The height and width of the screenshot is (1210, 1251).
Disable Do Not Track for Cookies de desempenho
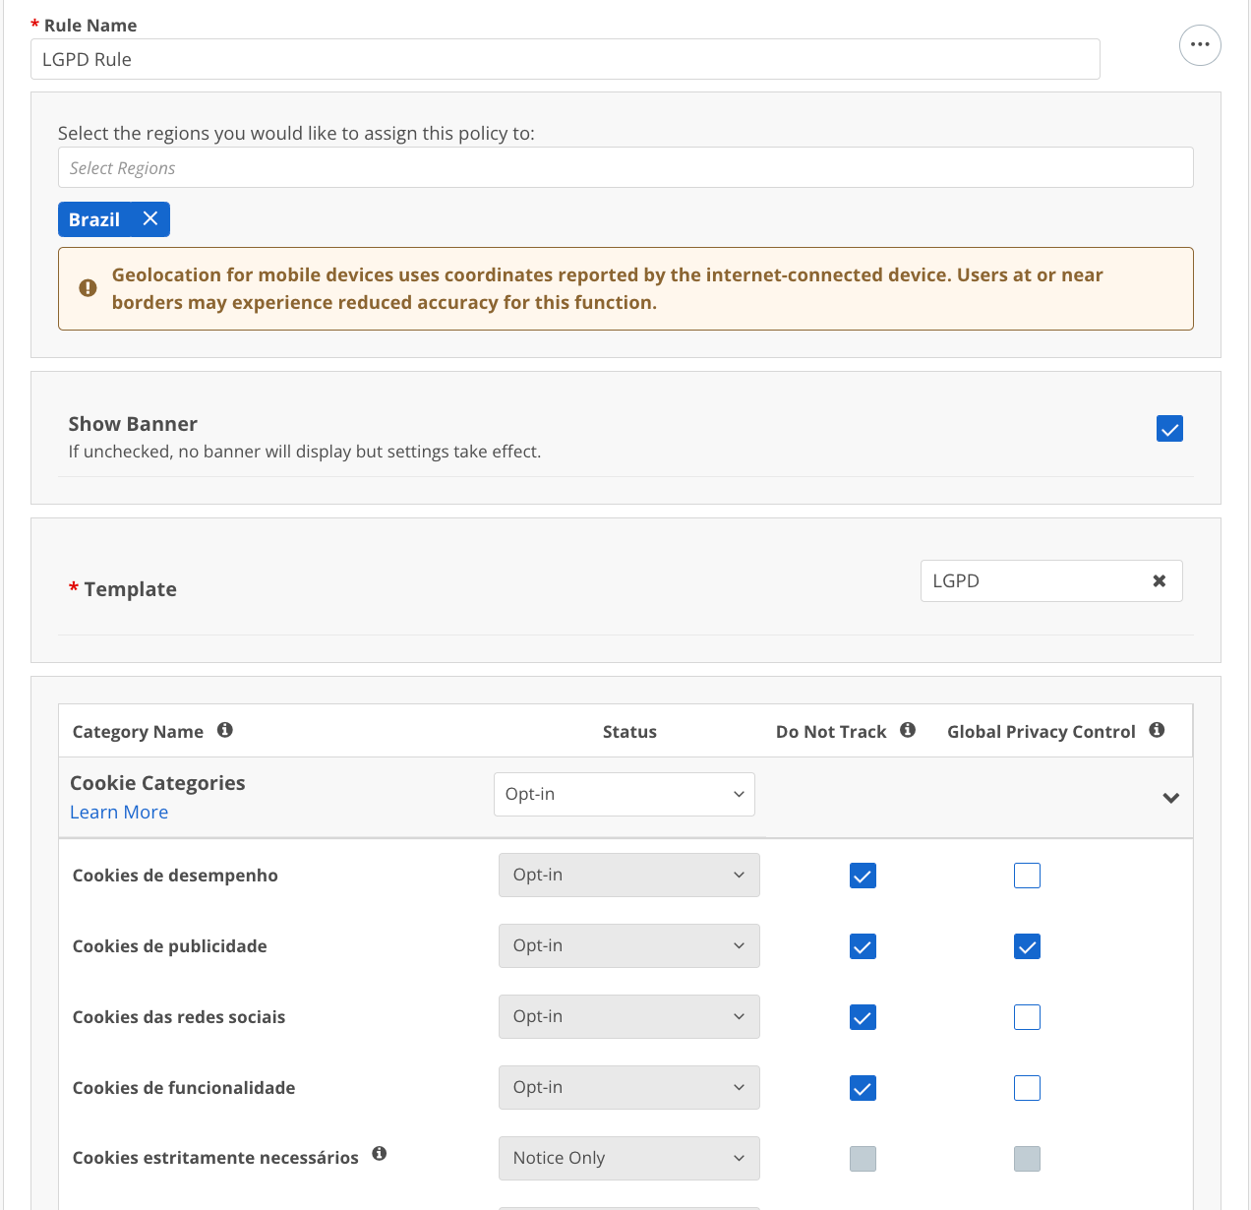tap(863, 875)
